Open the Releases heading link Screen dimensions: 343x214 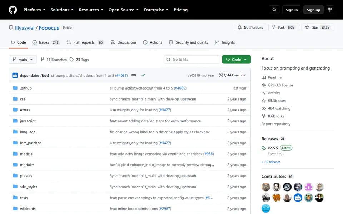(273, 139)
